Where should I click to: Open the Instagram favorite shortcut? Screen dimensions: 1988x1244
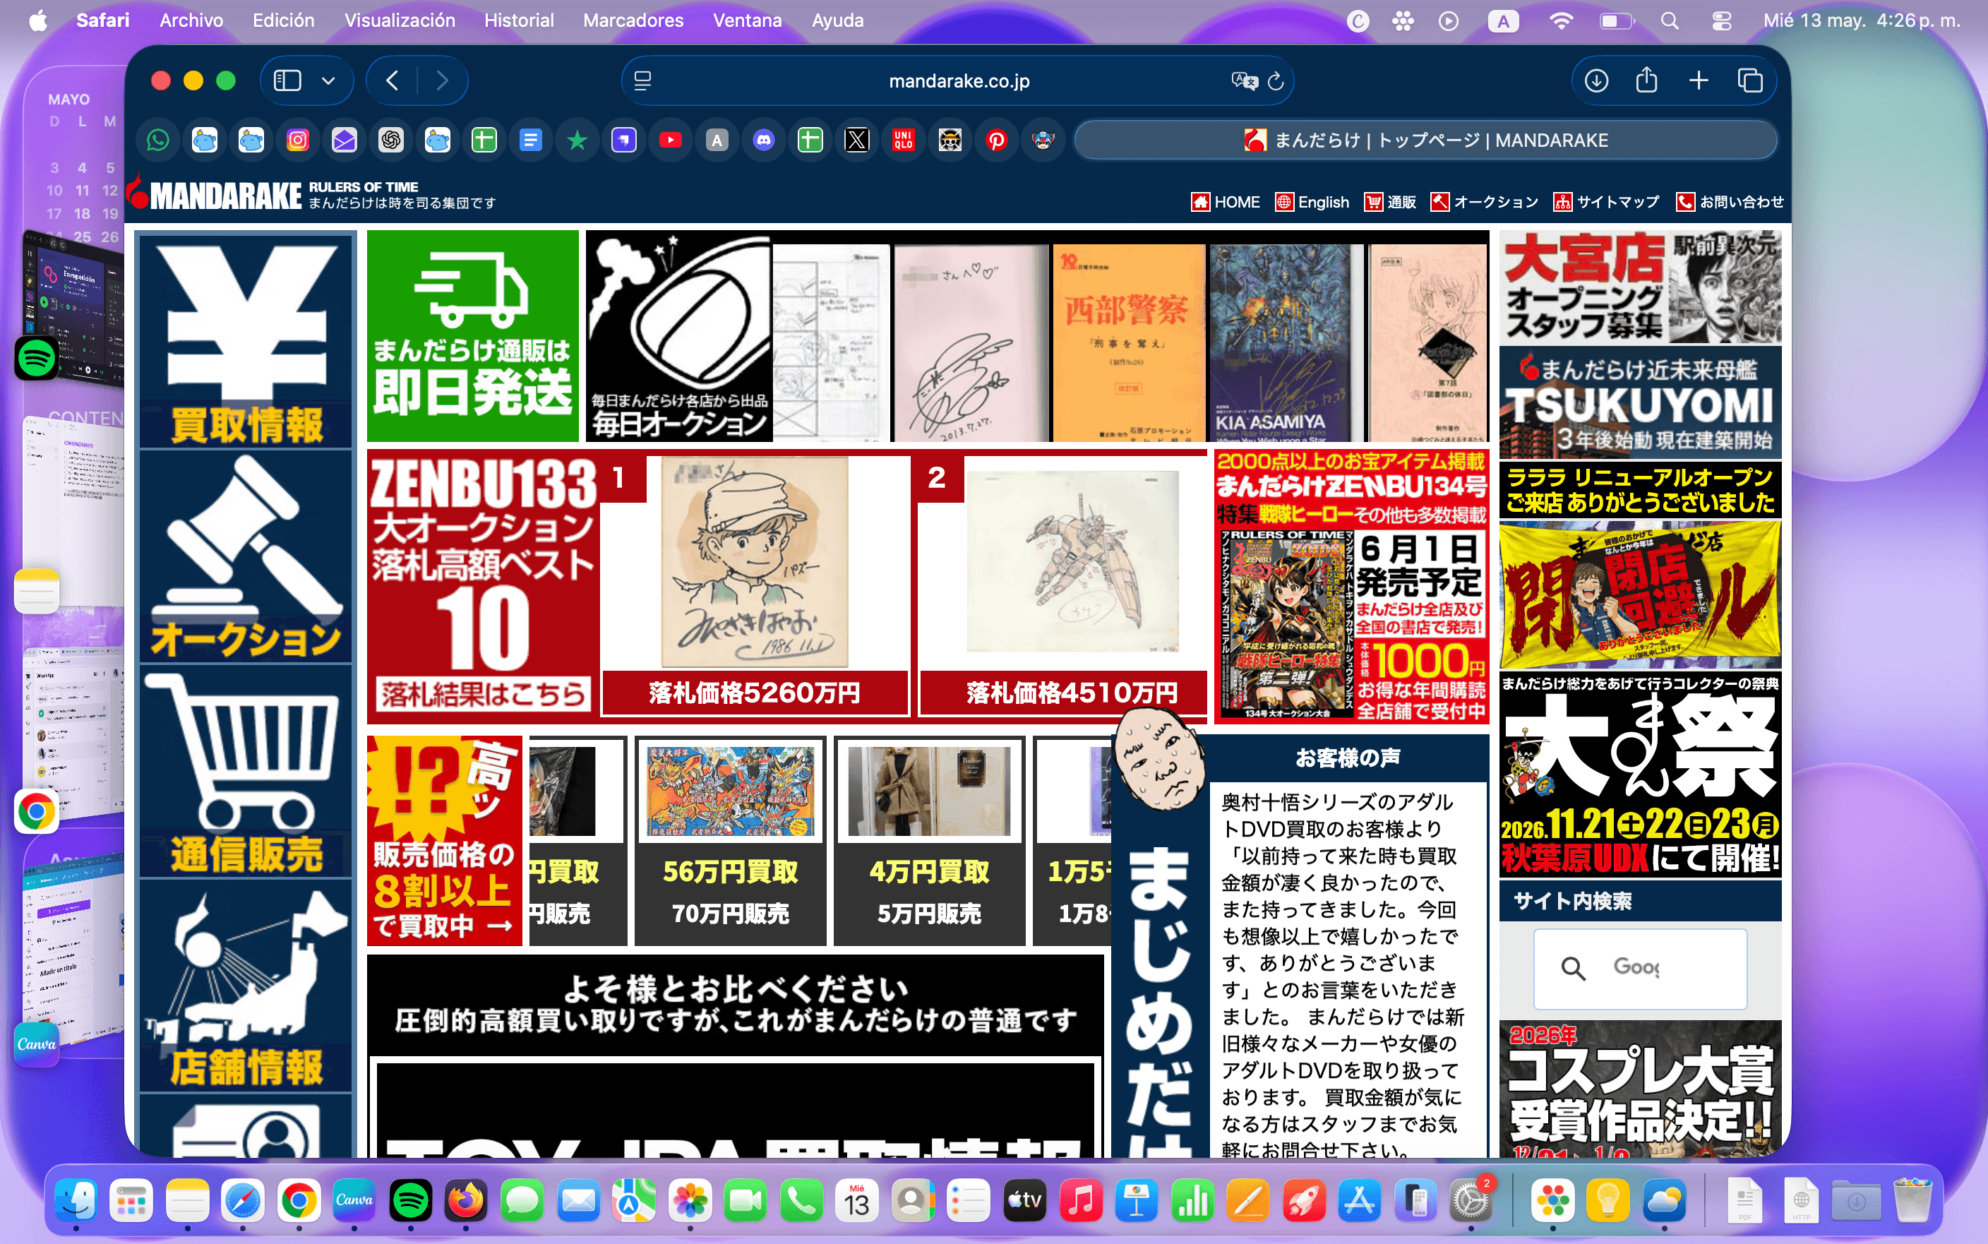298,140
